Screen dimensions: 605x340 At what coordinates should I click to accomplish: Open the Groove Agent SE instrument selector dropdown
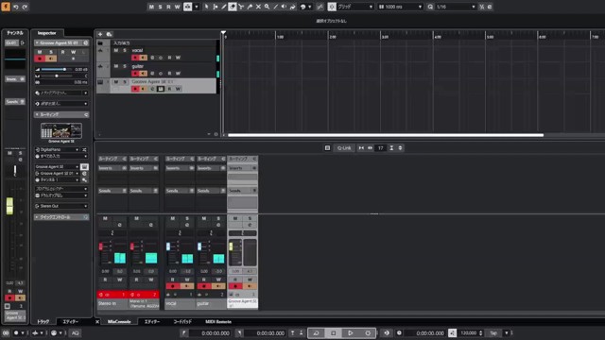click(57, 166)
